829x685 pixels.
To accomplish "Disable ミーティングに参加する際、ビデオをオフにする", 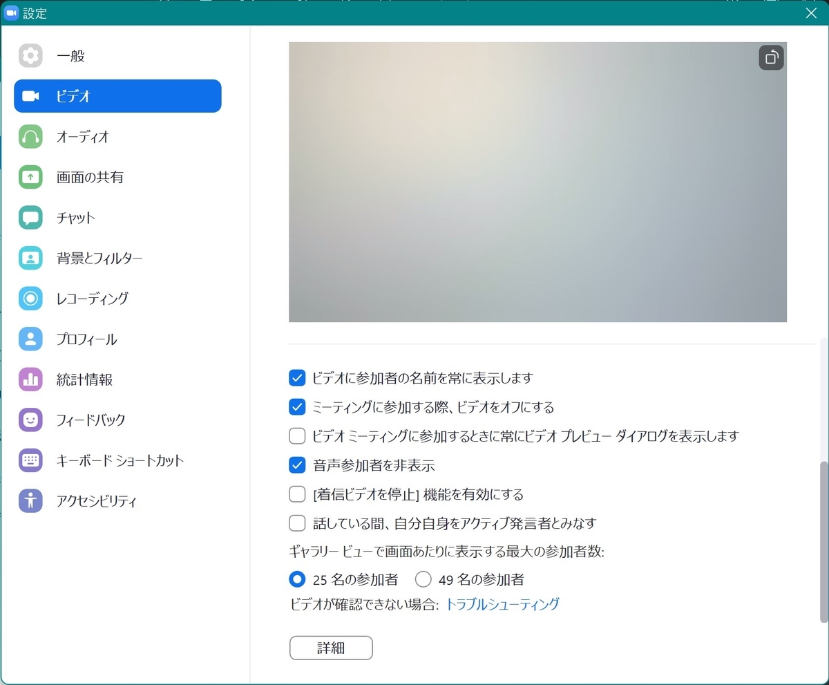I will click(x=297, y=407).
